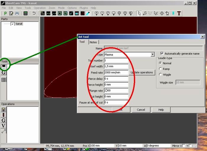
Task: Toggle the kanat part checkbox
Action: (12, 24)
